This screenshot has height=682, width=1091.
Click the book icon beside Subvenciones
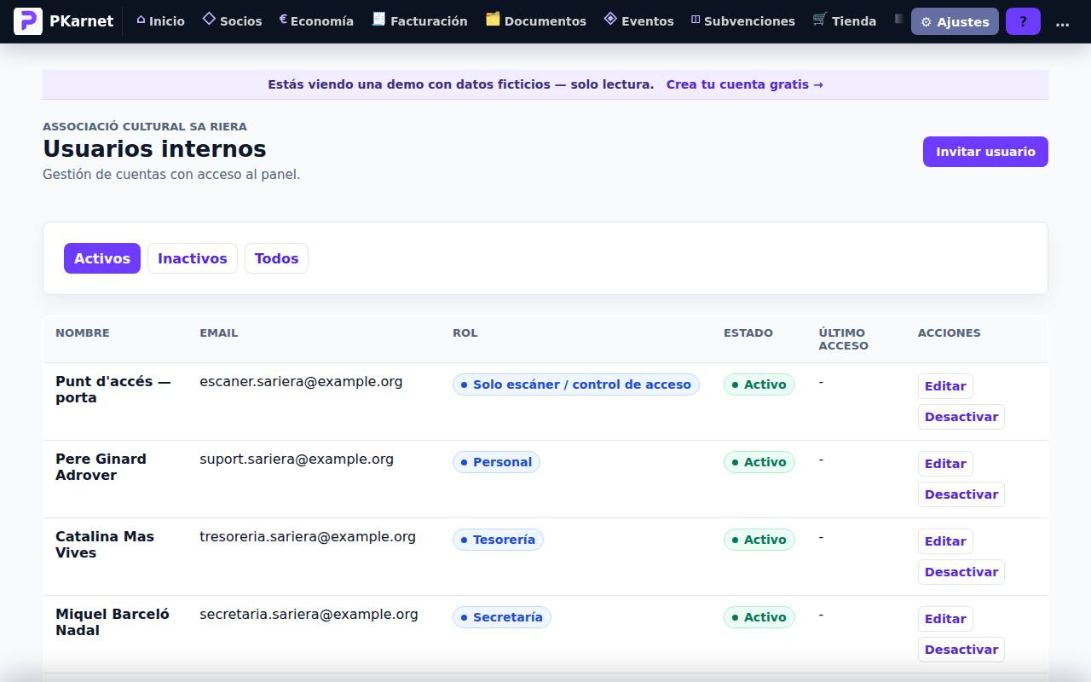pyautogui.click(x=696, y=20)
